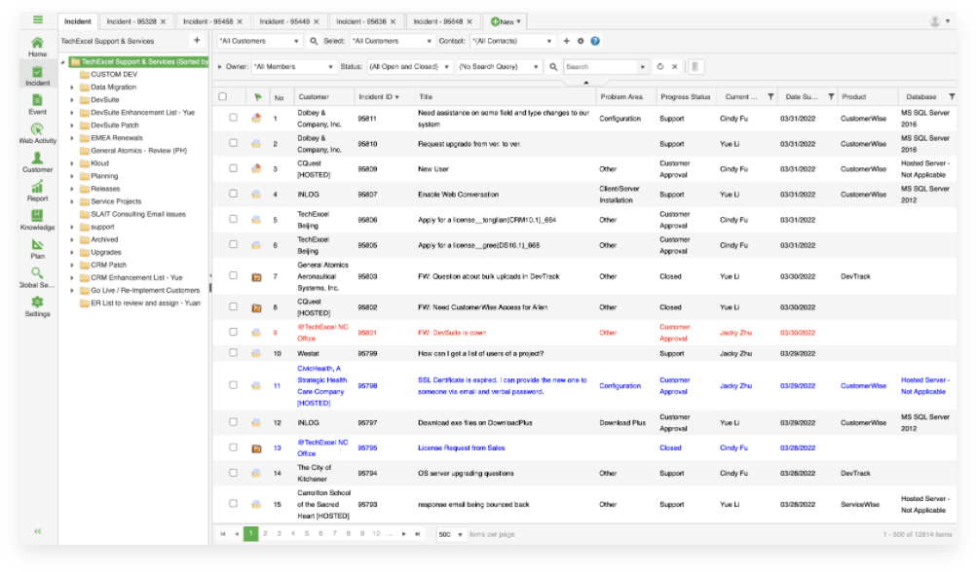Open Incident module in sidebar

(x=37, y=76)
